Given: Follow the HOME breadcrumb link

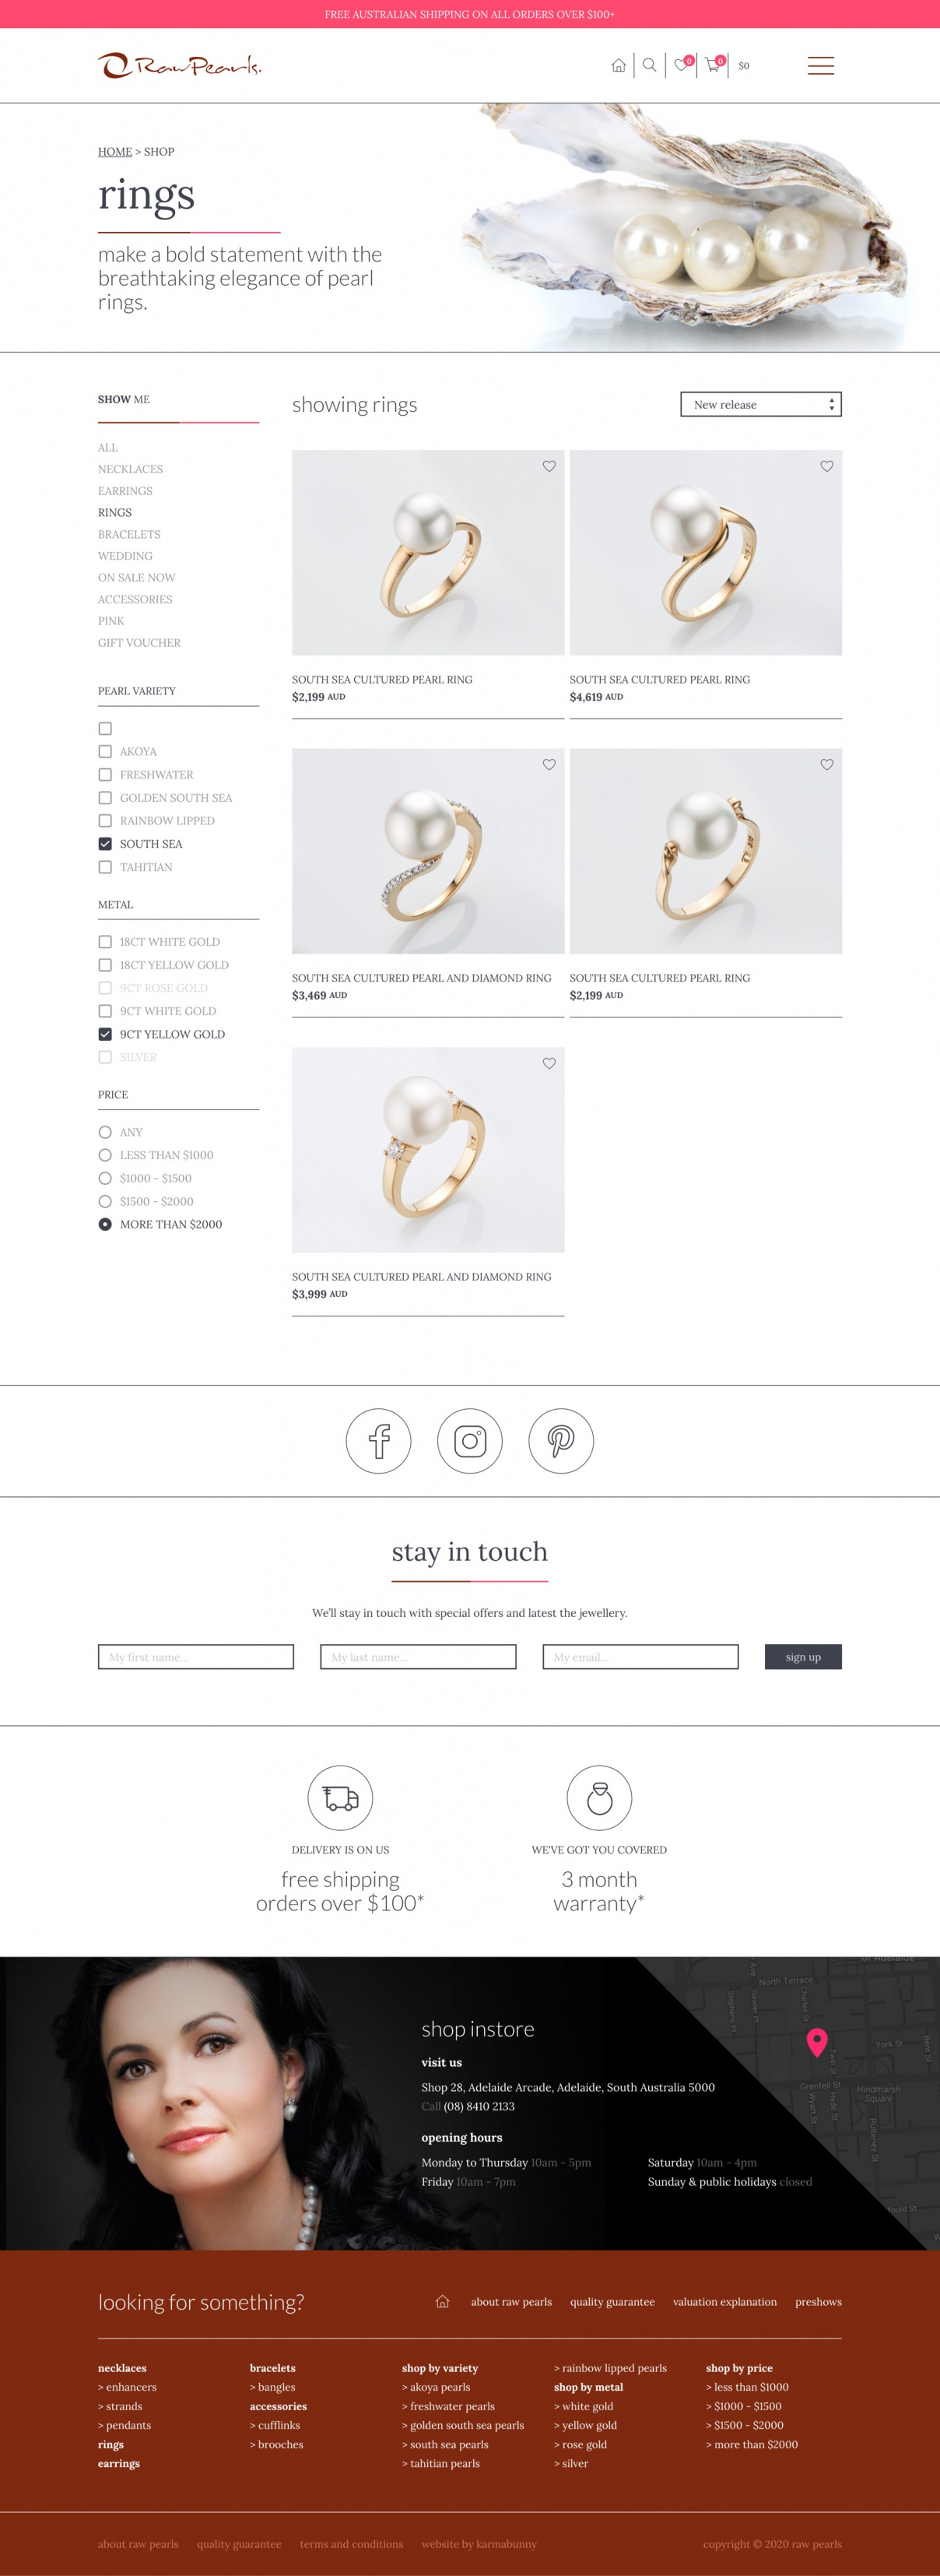Looking at the screenshot, I should [x=115, y=152].
